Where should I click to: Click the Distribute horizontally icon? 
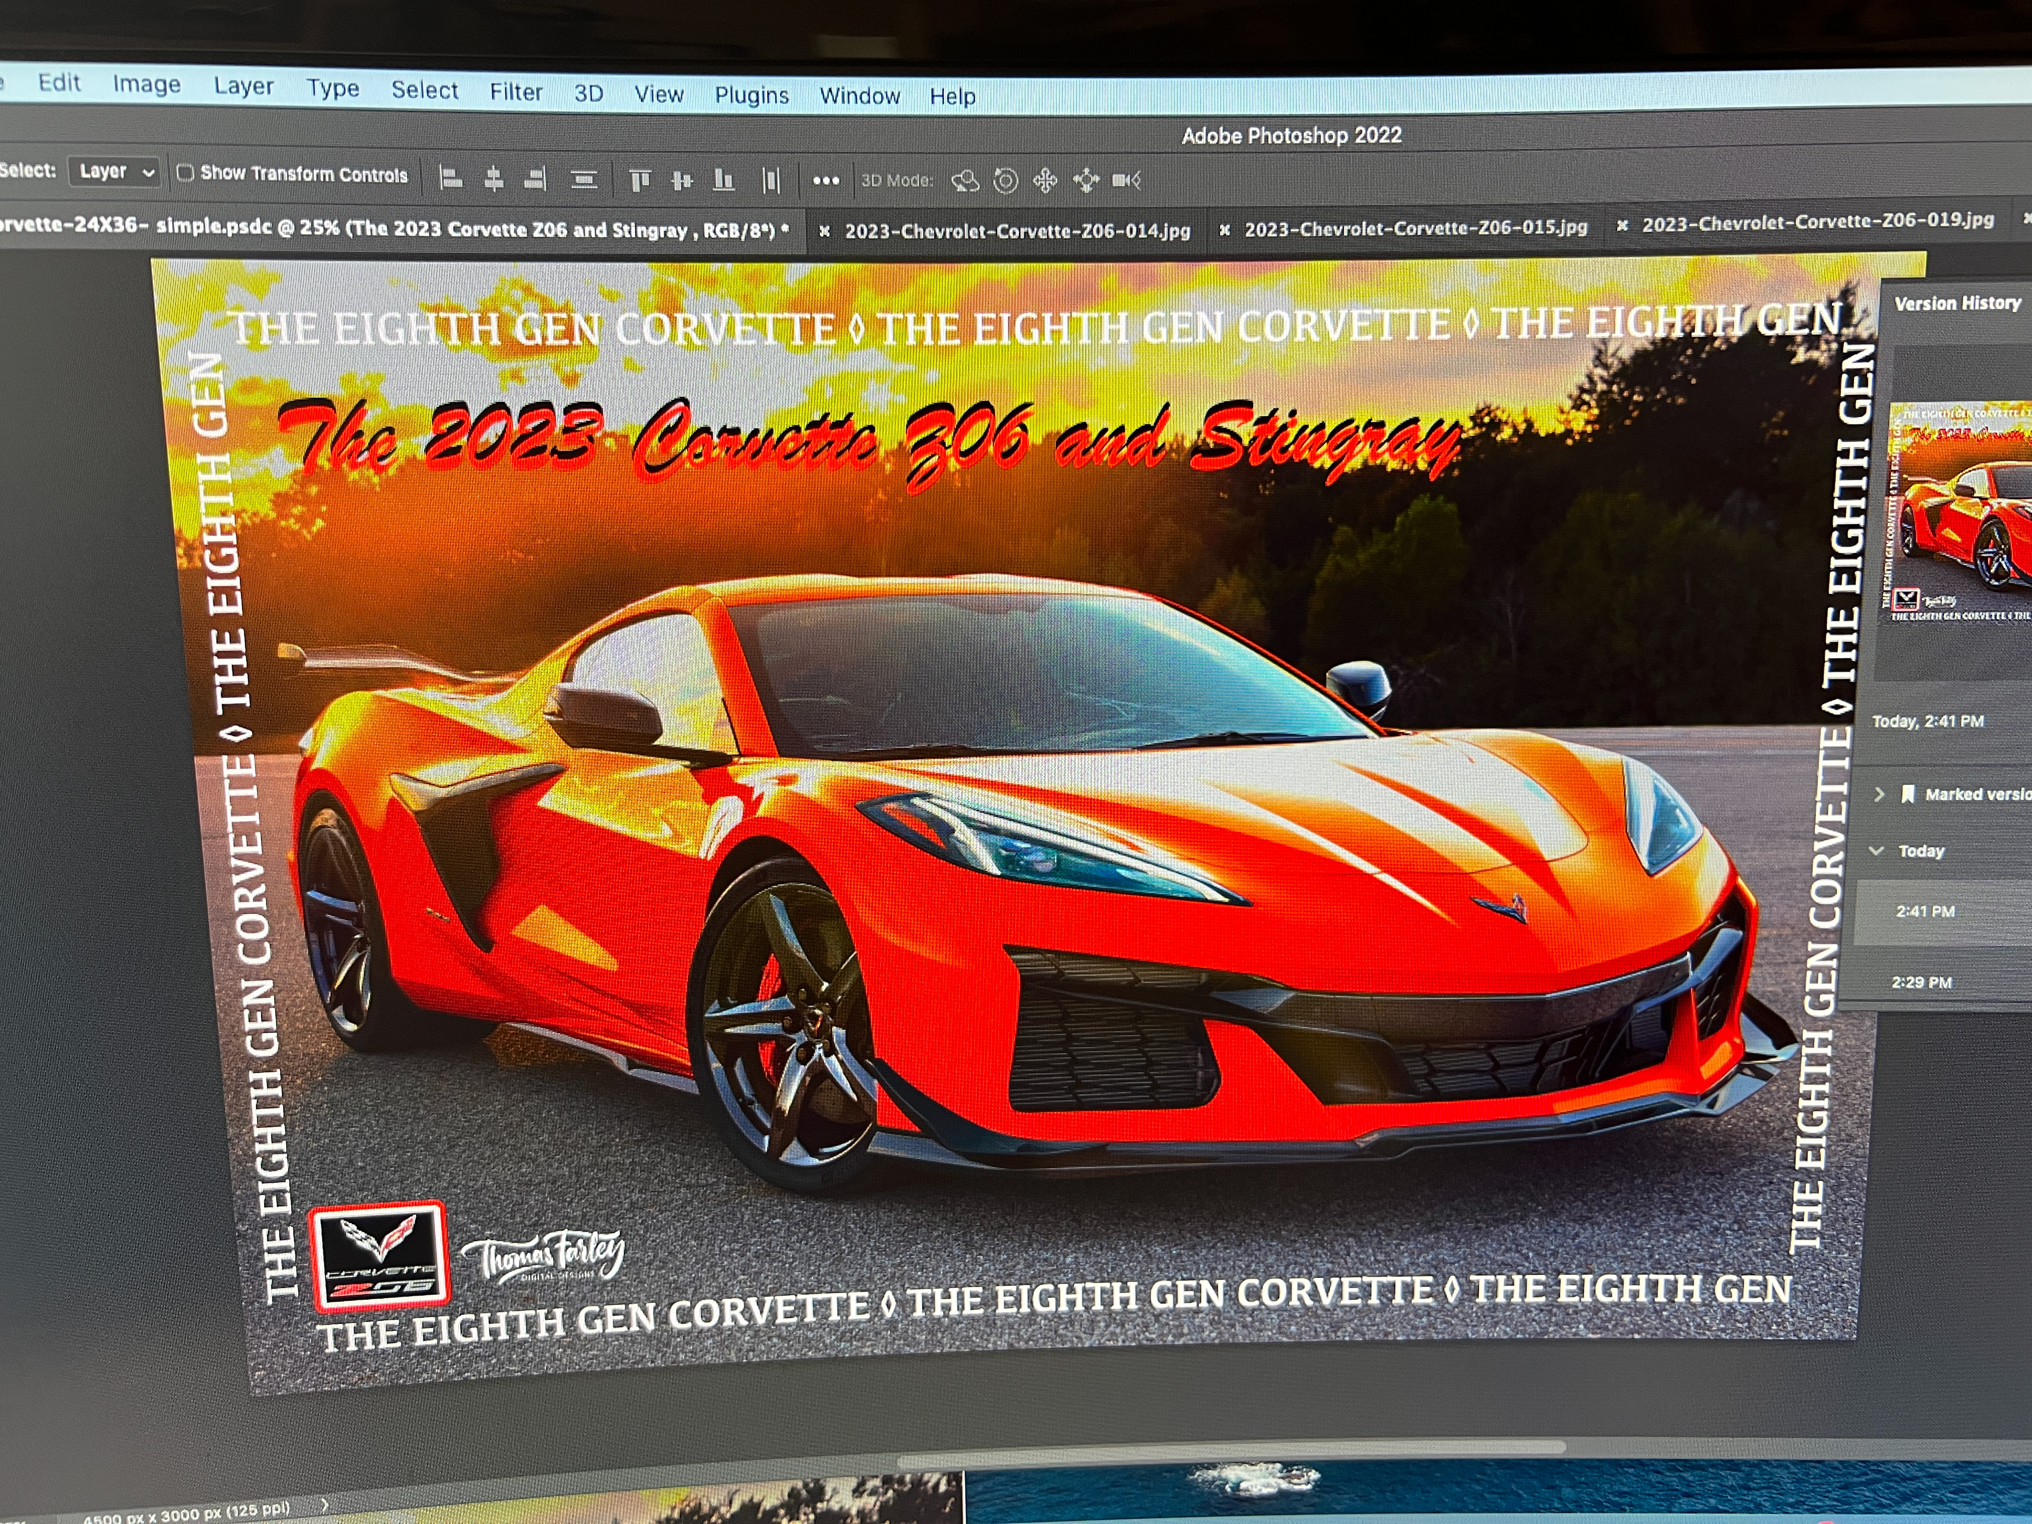point(772,181)
